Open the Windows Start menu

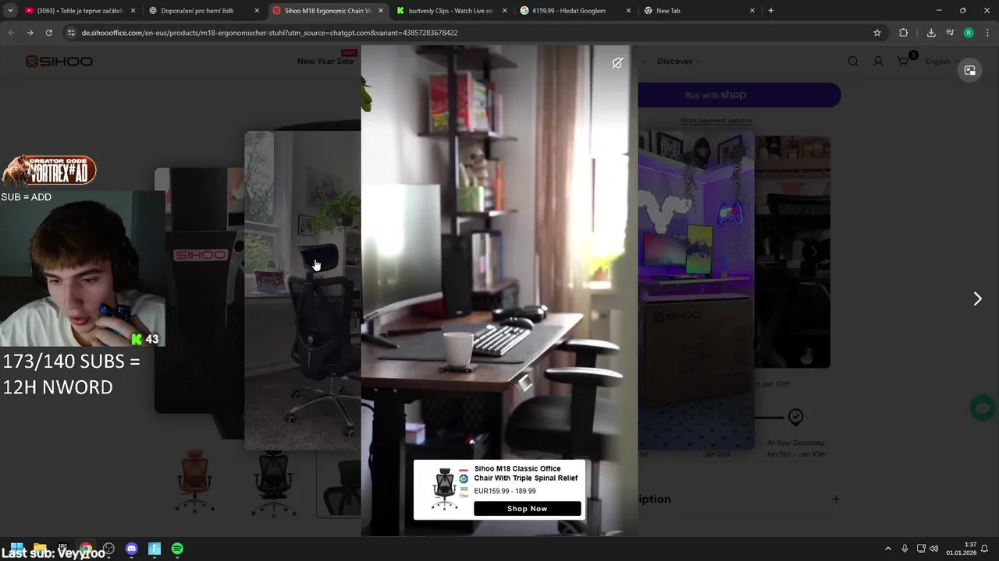coord(16,549)
